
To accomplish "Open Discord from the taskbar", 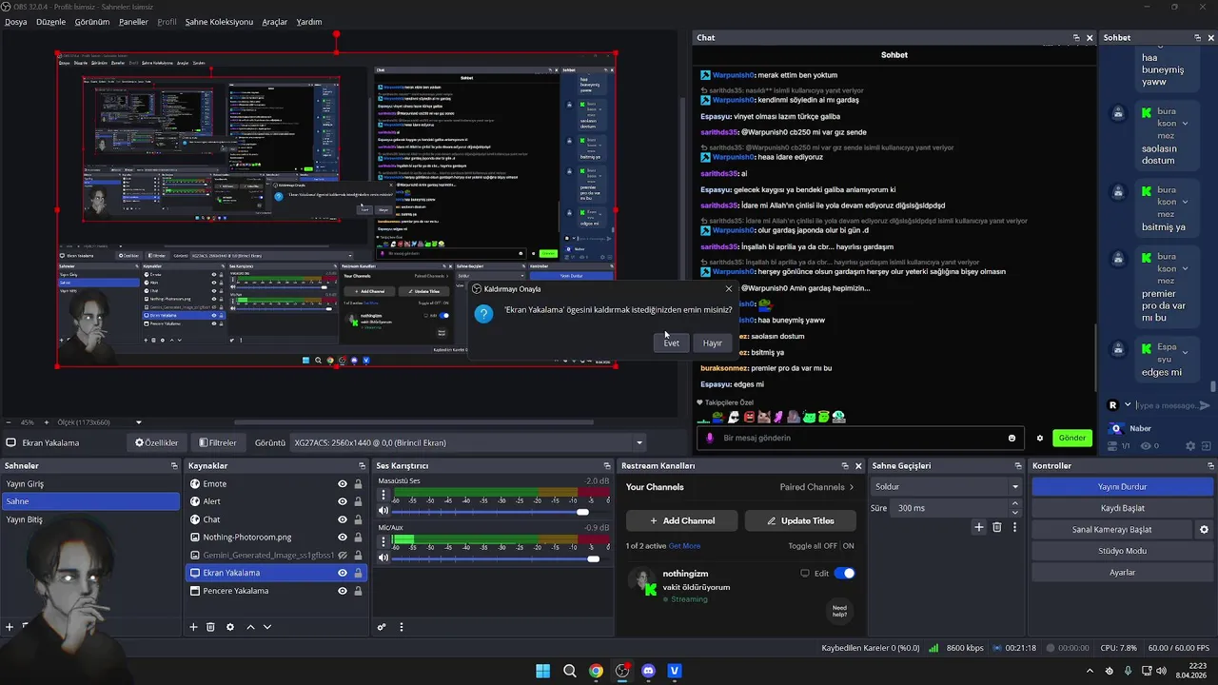I will click(649, 671).
